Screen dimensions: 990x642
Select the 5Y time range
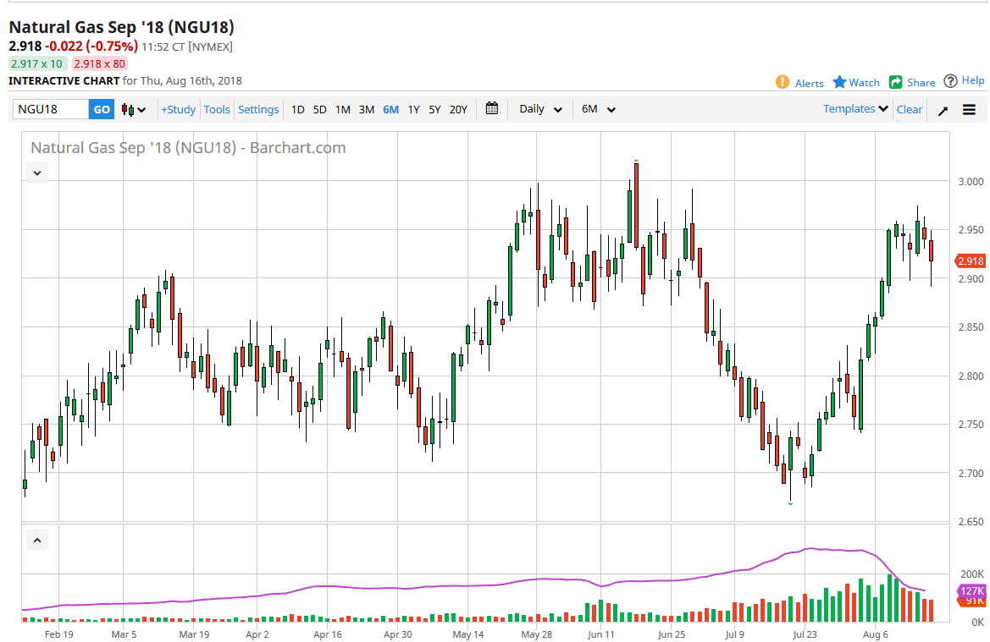tap(434, 110)
